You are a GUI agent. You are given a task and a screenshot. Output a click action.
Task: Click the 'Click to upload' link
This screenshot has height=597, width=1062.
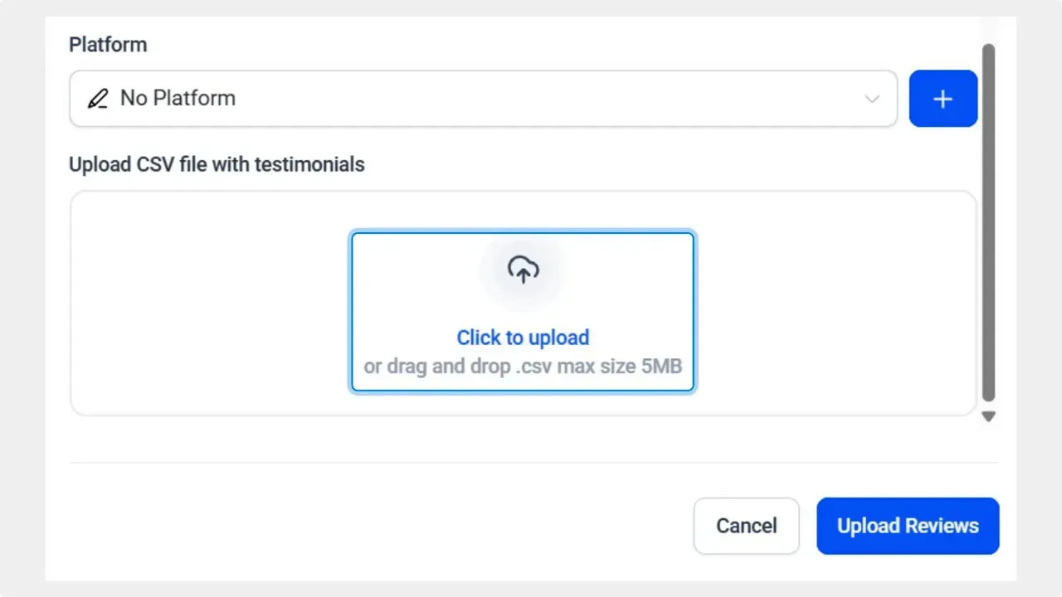[x=522, y=337]
